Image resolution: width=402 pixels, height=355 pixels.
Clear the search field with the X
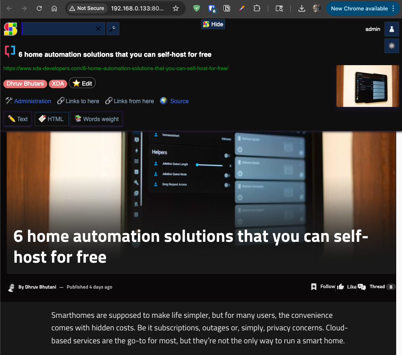point(98,28)
